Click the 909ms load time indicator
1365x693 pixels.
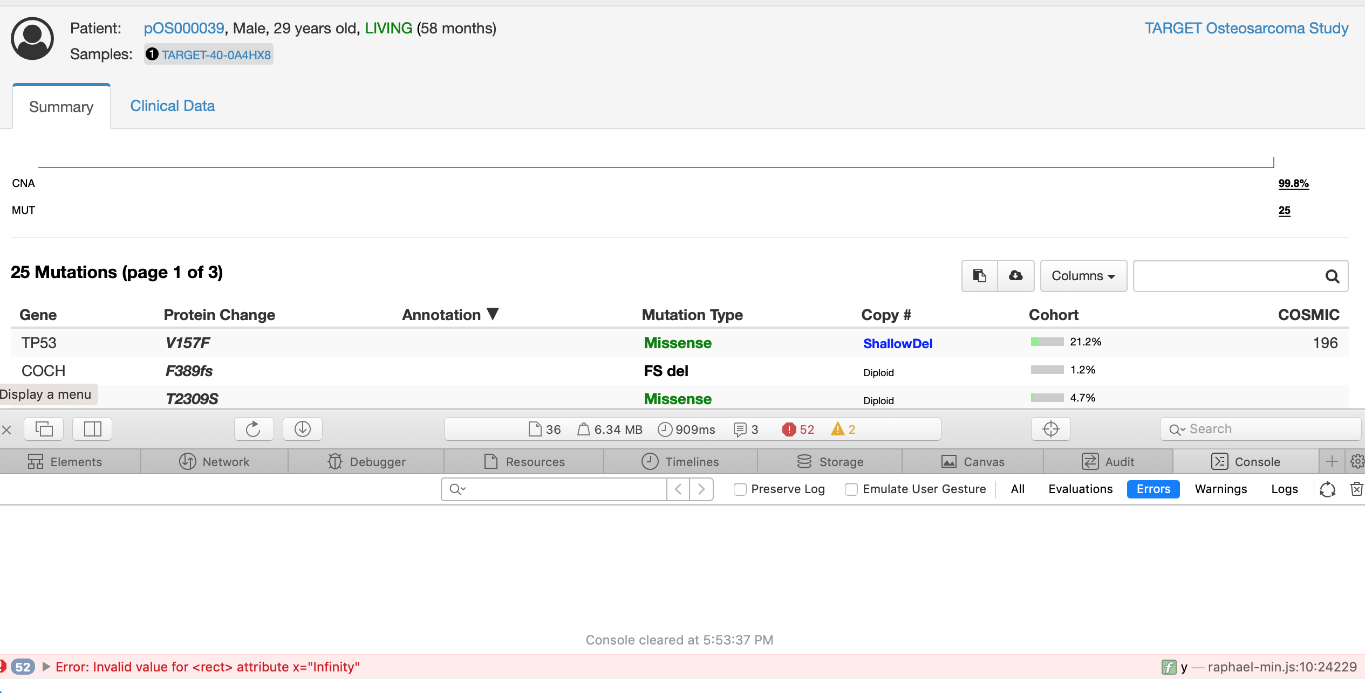(x=686, y=429)
